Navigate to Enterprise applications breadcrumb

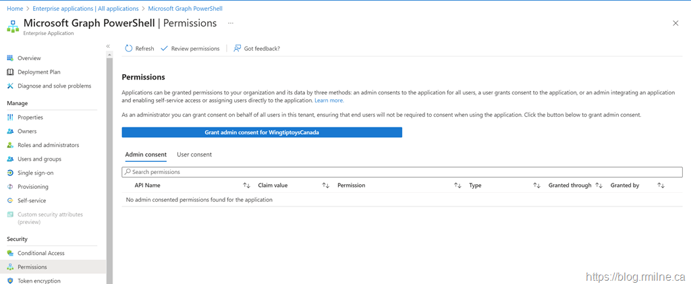coord(84,8)
